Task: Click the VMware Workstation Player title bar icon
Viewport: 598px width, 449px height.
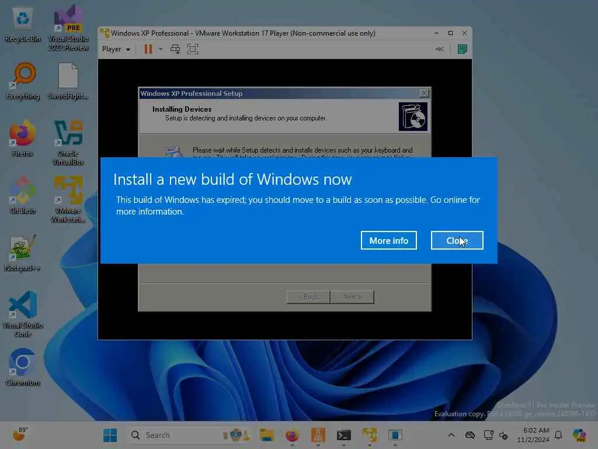Action: click(105, 33)
